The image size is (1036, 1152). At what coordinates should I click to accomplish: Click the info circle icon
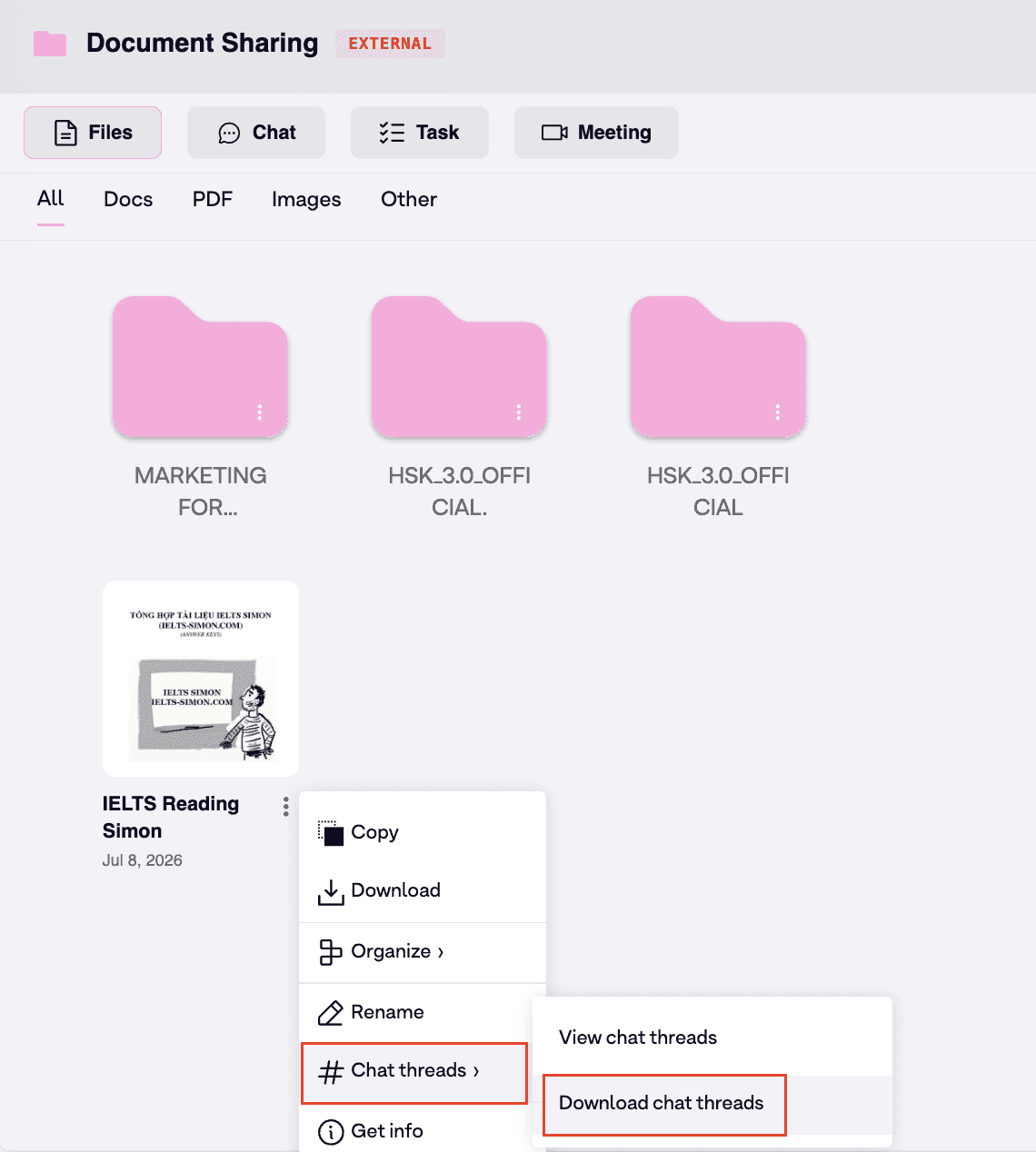click(x=331, y=1132)
